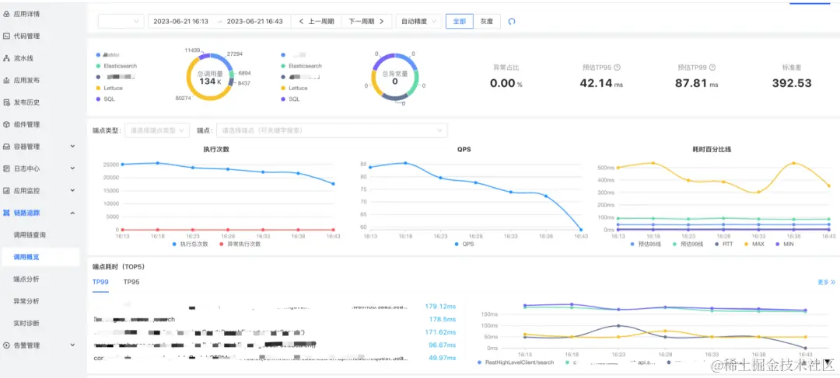Open the 自动精度 precision dropdown

[419, 22]
